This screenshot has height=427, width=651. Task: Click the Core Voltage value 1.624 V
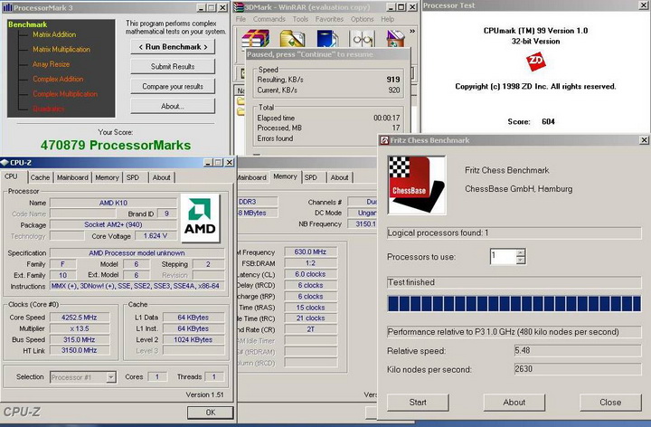(156, 236)
